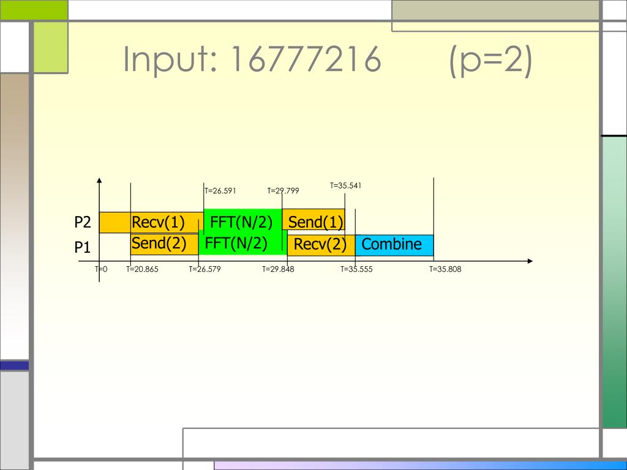Image resolution: width=627 pixels, height=470 pixels.
Task: Click the T=26.579 time label
Action: (205, 269)
